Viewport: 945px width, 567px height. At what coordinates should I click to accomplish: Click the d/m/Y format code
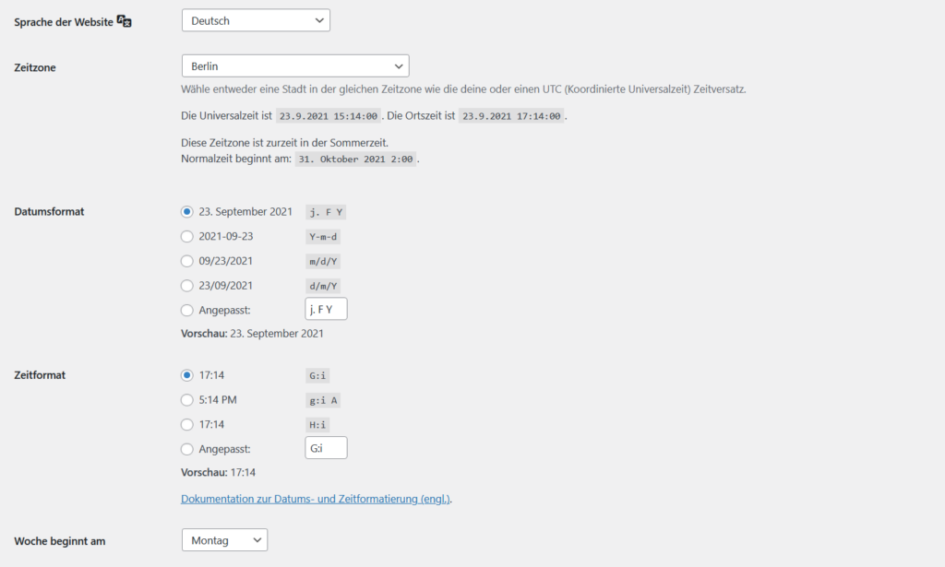323,287
